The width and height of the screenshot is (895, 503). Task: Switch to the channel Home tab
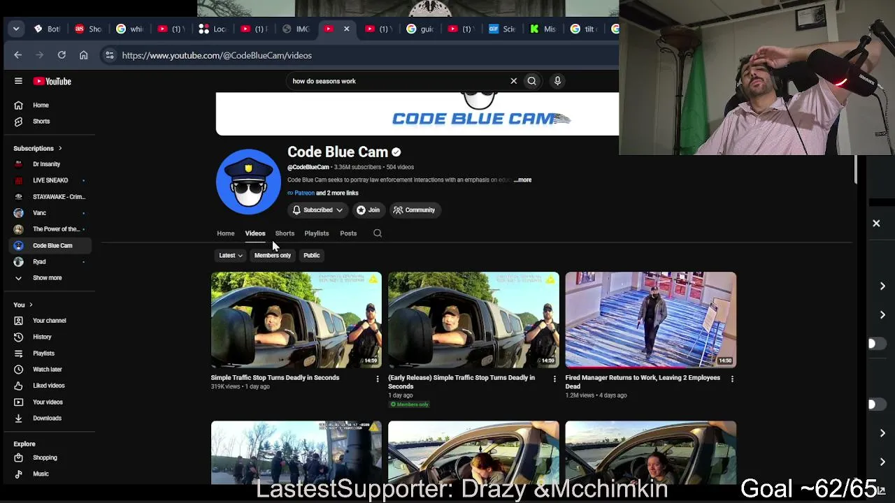click(225, 233)
